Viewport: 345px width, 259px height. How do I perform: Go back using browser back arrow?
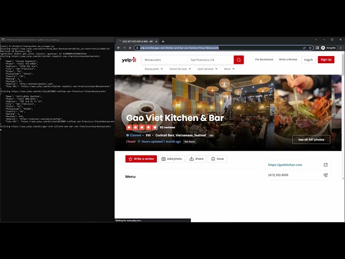coord(119,48)
